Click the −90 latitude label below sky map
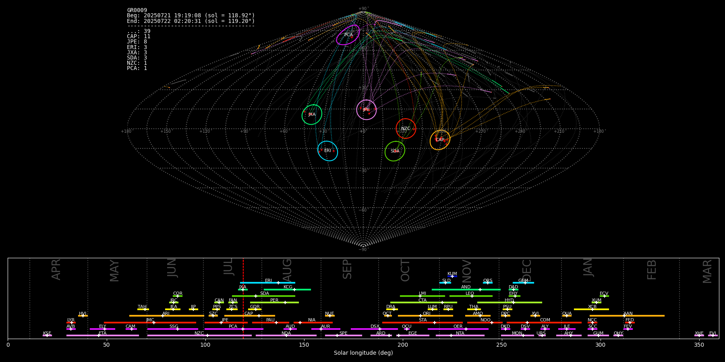 tap(363, 250)
